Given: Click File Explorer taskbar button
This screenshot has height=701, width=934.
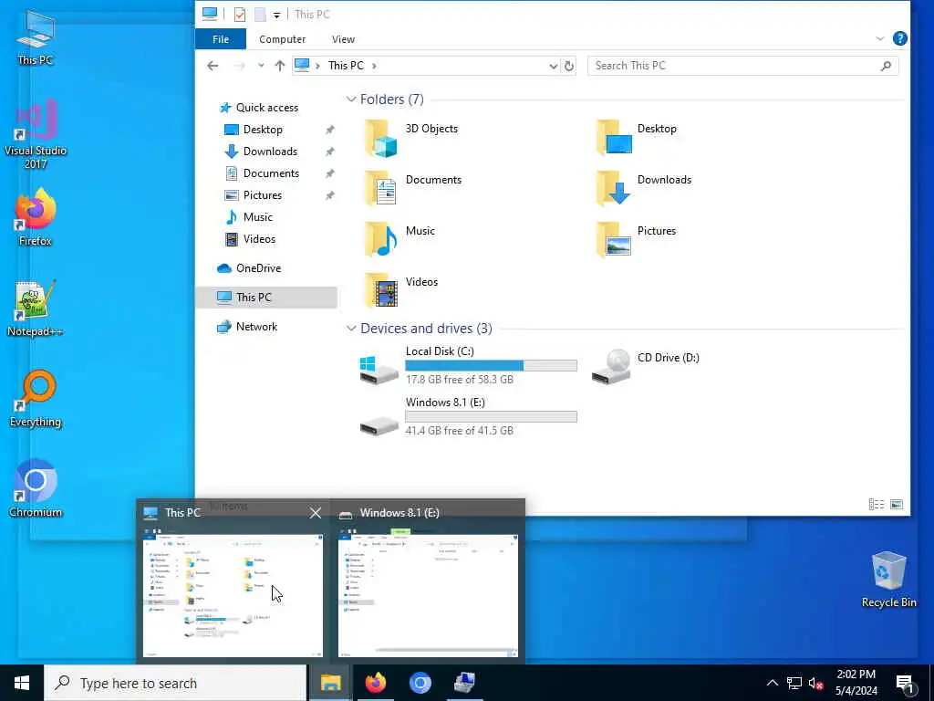Looking at the screenshot, I should coord(330,683).
